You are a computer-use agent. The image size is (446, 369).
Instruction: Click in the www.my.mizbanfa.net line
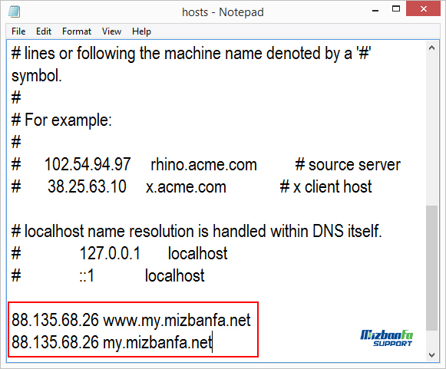click(130, 320)
